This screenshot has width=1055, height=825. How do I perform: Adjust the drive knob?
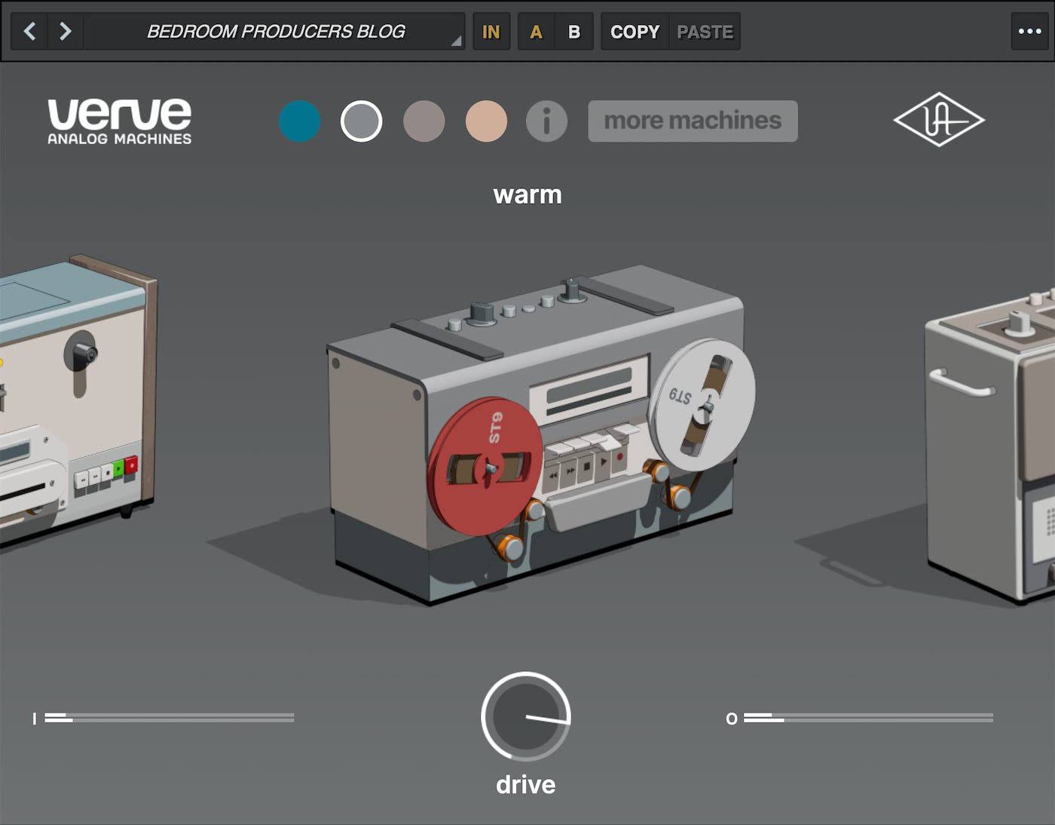(526, 716)
